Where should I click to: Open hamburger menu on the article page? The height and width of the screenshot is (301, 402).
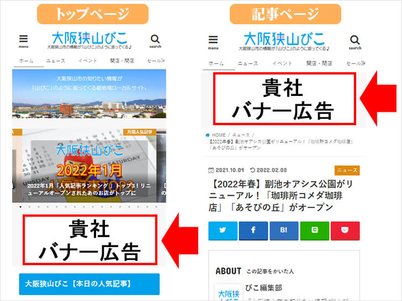(213, 41)
